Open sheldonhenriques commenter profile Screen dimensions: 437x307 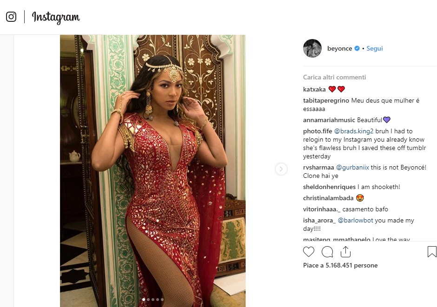[329, 187]
